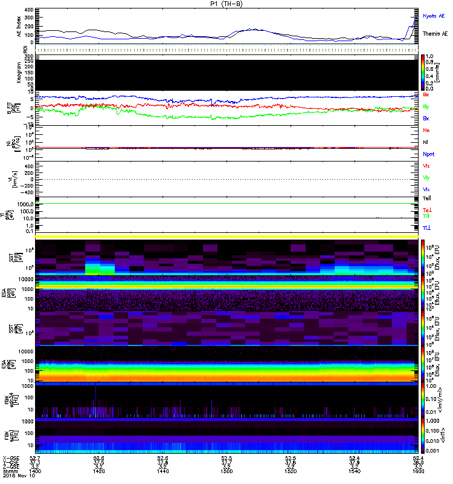Viewport: 453px width, 484px height.
Task: Click the "<|nT|>" unit label
Action: (442, 436)
